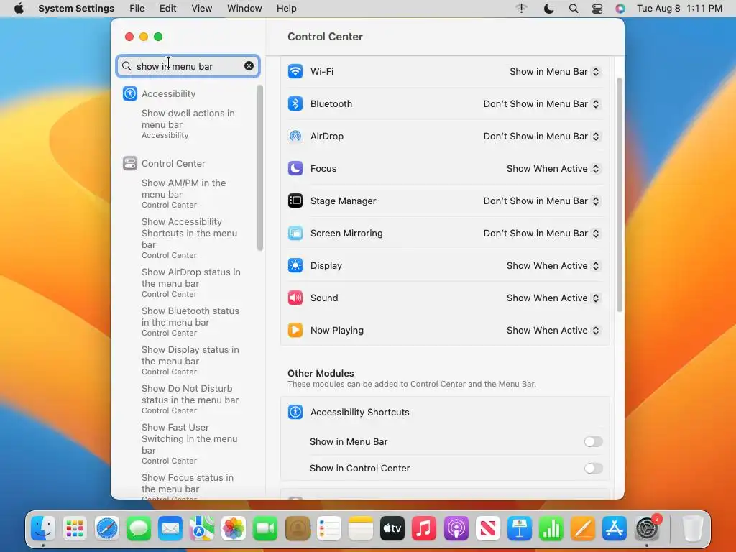Click the date and time in menu bar

[679, 9]
